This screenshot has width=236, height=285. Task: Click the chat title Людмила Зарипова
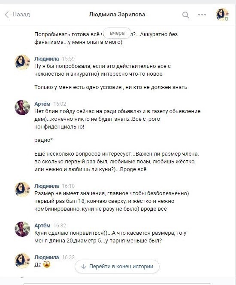(x=117, y=14)
